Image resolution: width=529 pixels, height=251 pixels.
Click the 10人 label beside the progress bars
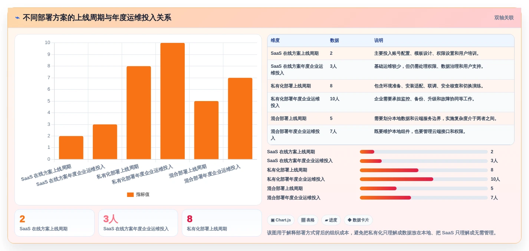pyautogui.click(x=495, y=179)
